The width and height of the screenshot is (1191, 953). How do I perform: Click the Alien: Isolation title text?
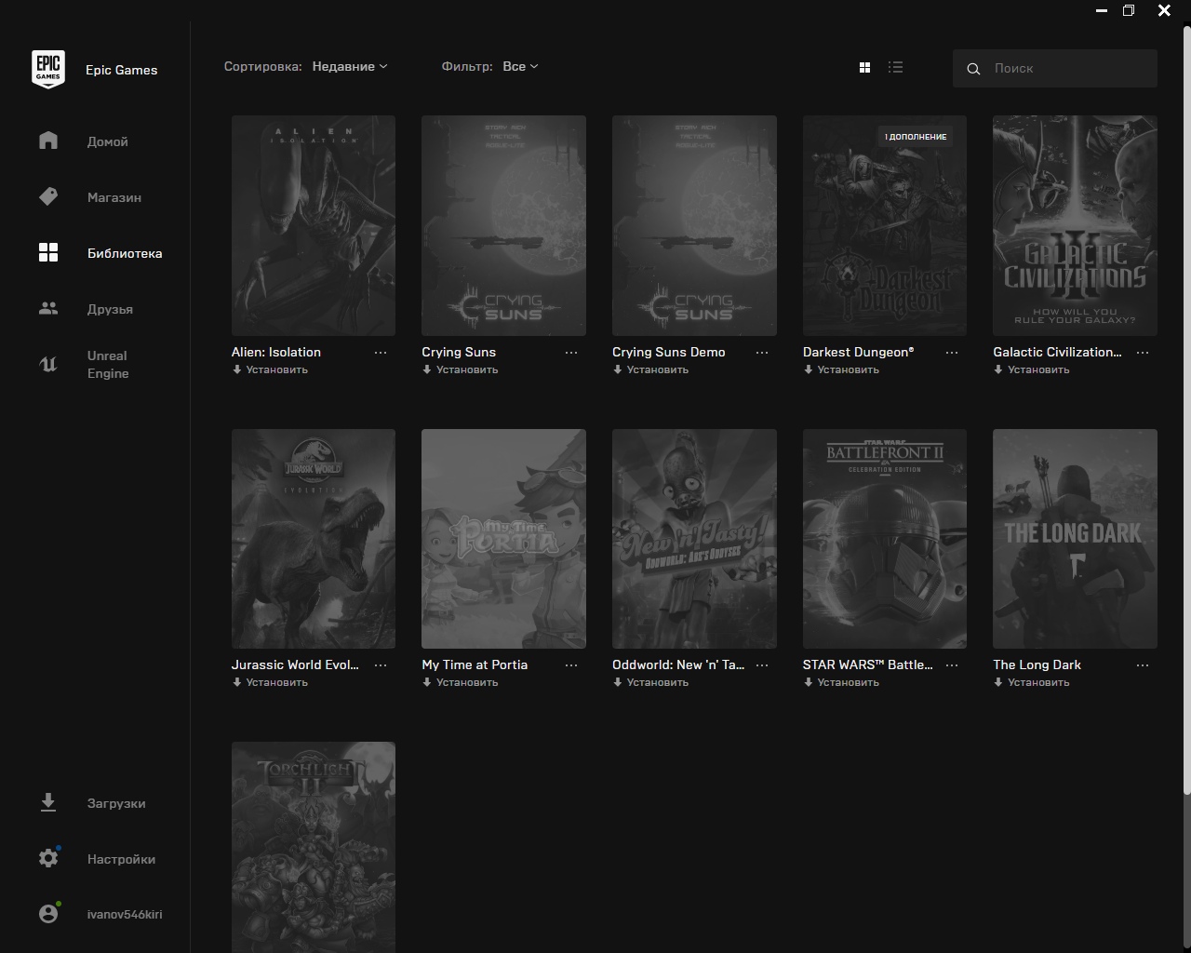(x=276, y=352)
